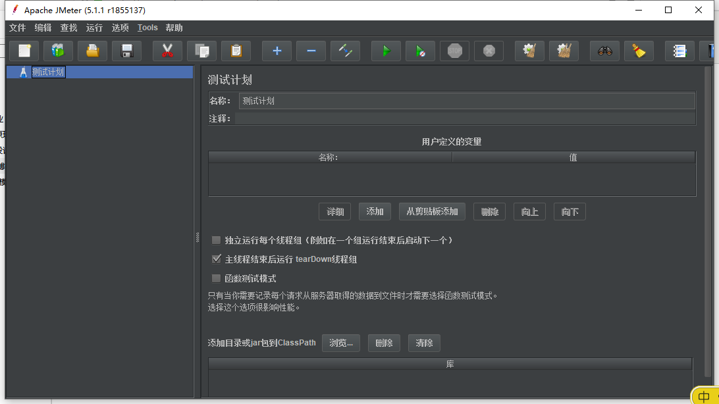Click the 名称 input field
Viewport: 719px width, 404px height.
tap(467, 101)
